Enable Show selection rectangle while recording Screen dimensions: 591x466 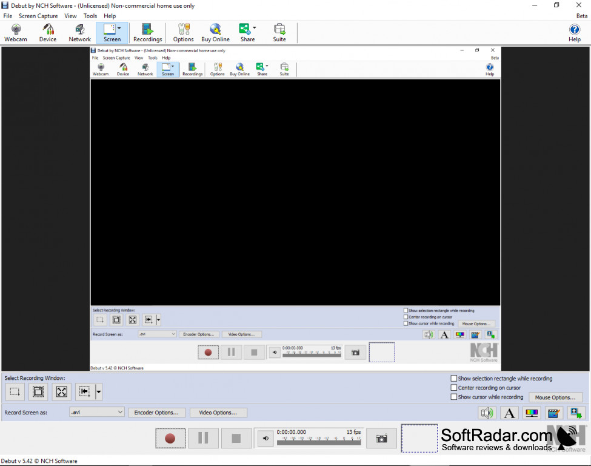(x=454, y=379)
